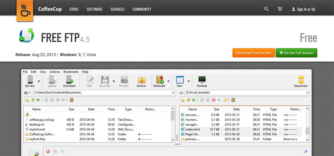Open the SOFTWARE navigation item

[95, 9]
